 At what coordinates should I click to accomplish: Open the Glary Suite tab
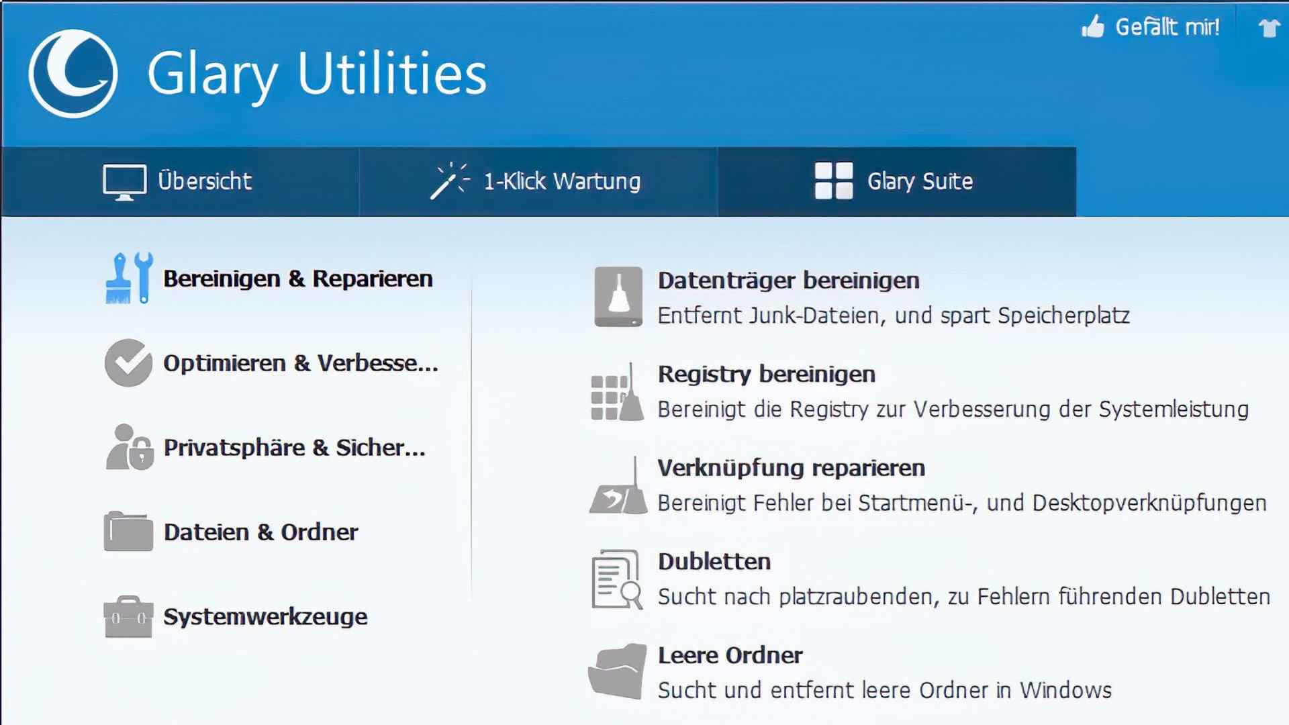897,181
